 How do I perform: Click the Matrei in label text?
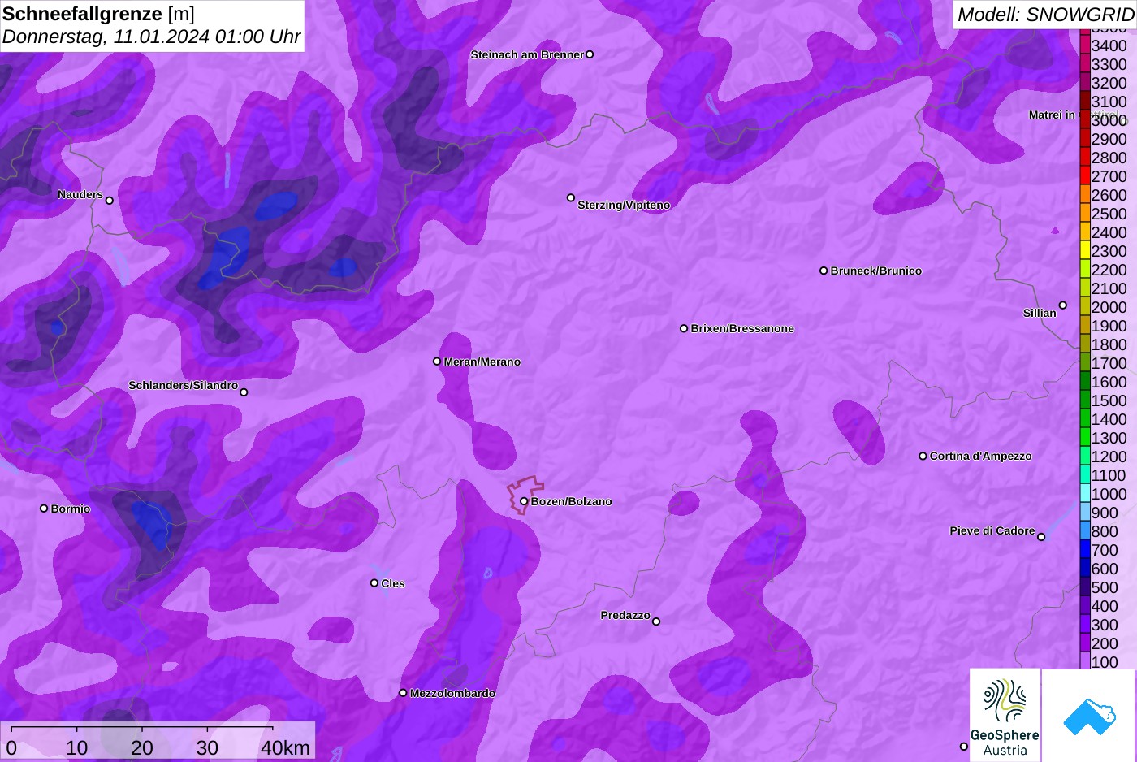coord(1052,115)
